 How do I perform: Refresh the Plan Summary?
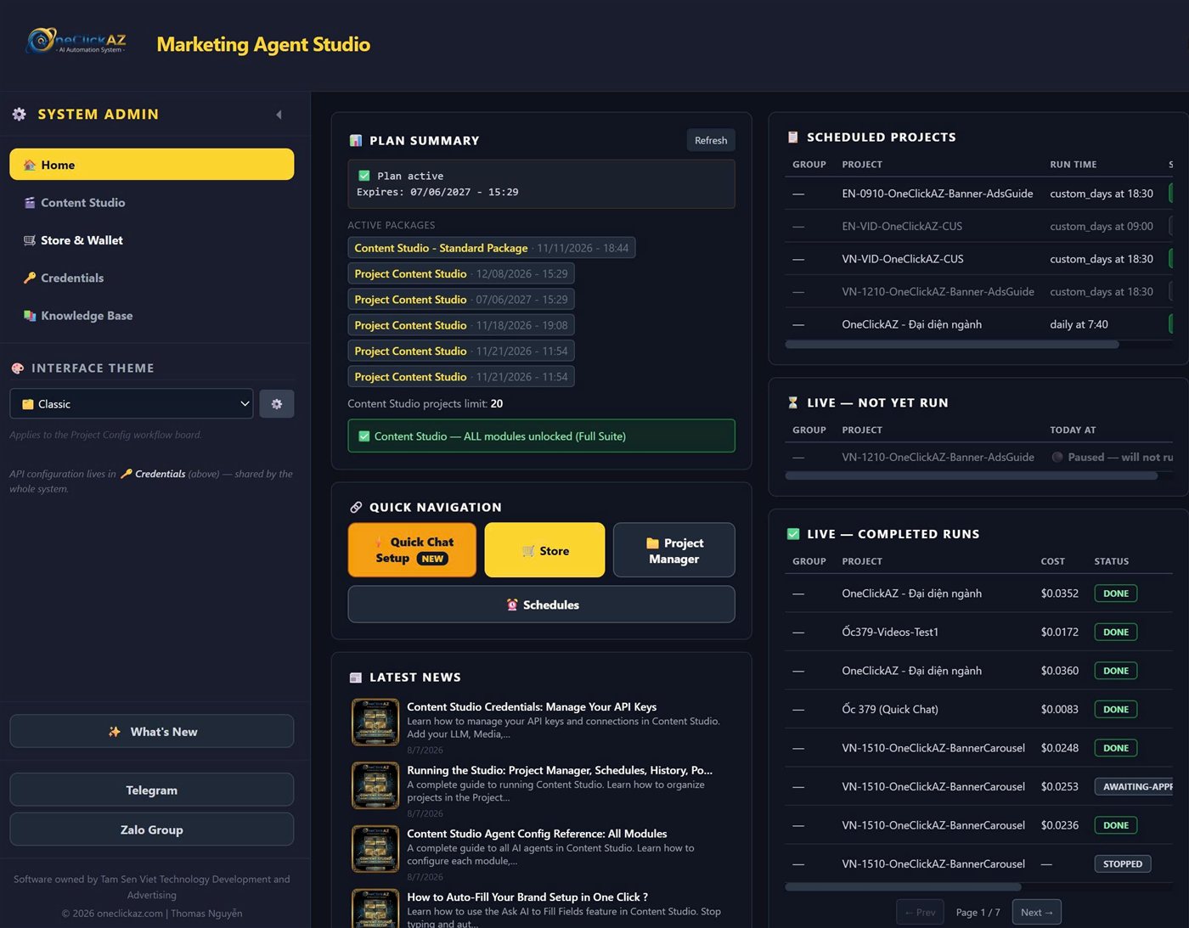[x=711, y=140]
